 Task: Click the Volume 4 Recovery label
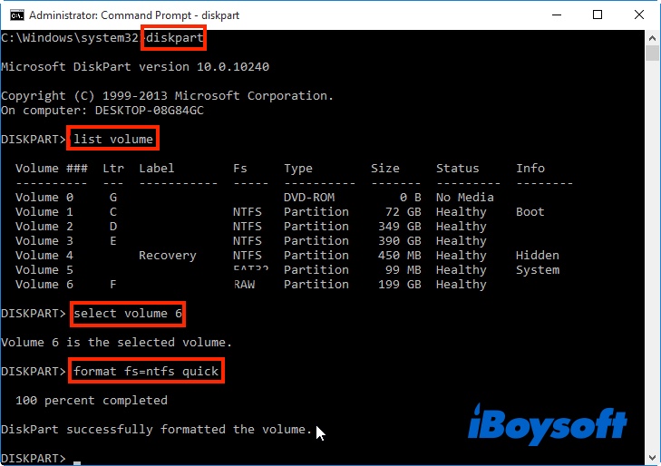click(167, 256)
